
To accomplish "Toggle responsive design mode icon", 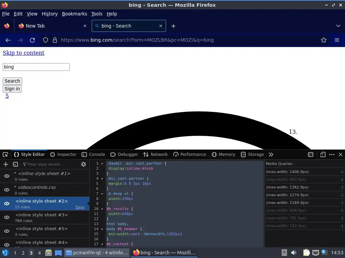I will pos(323,155).
